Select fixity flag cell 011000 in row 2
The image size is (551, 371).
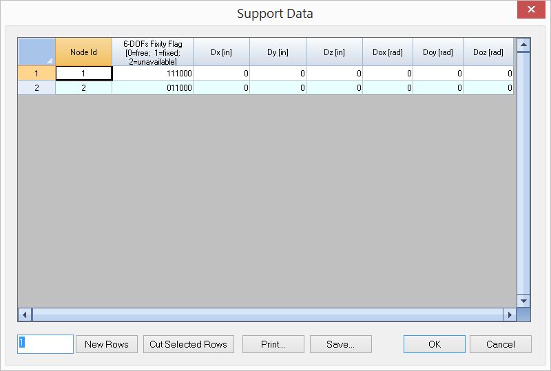pyautogui.click(x=152, y=87)
